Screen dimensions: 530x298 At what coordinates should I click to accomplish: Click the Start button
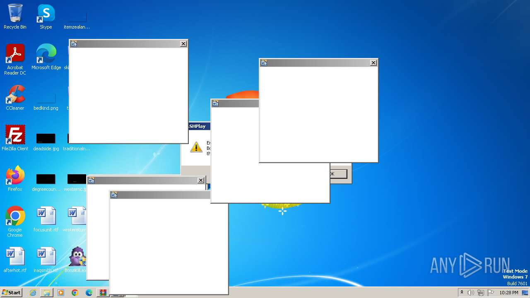[x=11, y=292]
